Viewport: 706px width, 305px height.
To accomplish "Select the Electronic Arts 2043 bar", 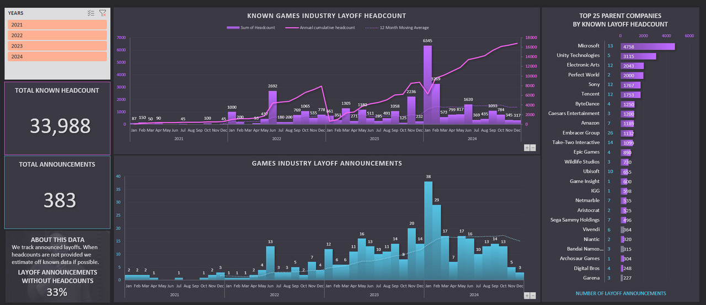I will [x=632, y=65].
